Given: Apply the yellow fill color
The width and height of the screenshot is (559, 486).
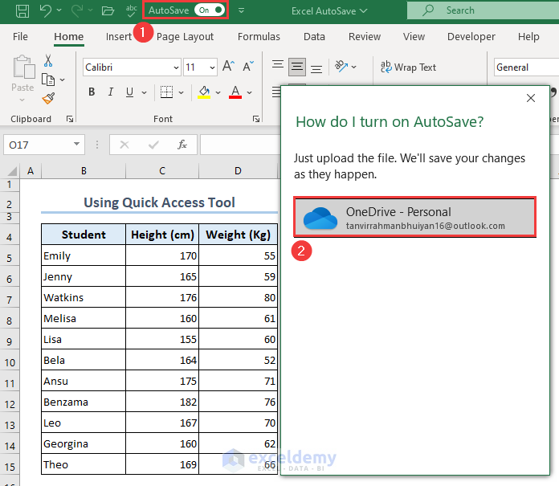Looking at the screenshot, I should coord(205,92).
